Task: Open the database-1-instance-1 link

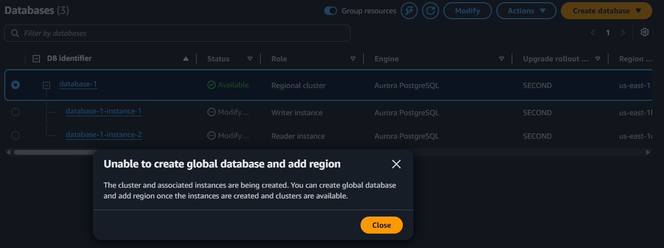Action: pyautogui.click(x=104, y=111)
